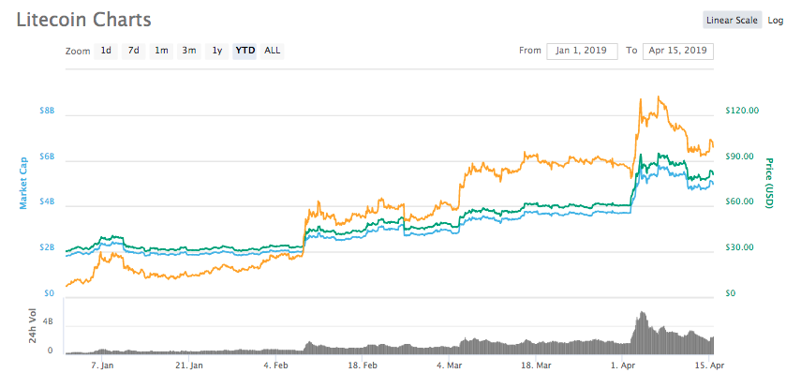Viewport: 786px width, 388px height.
Task: Switch chart to Linear Scale
Action: pyautogui.click(x=732, y=21)
